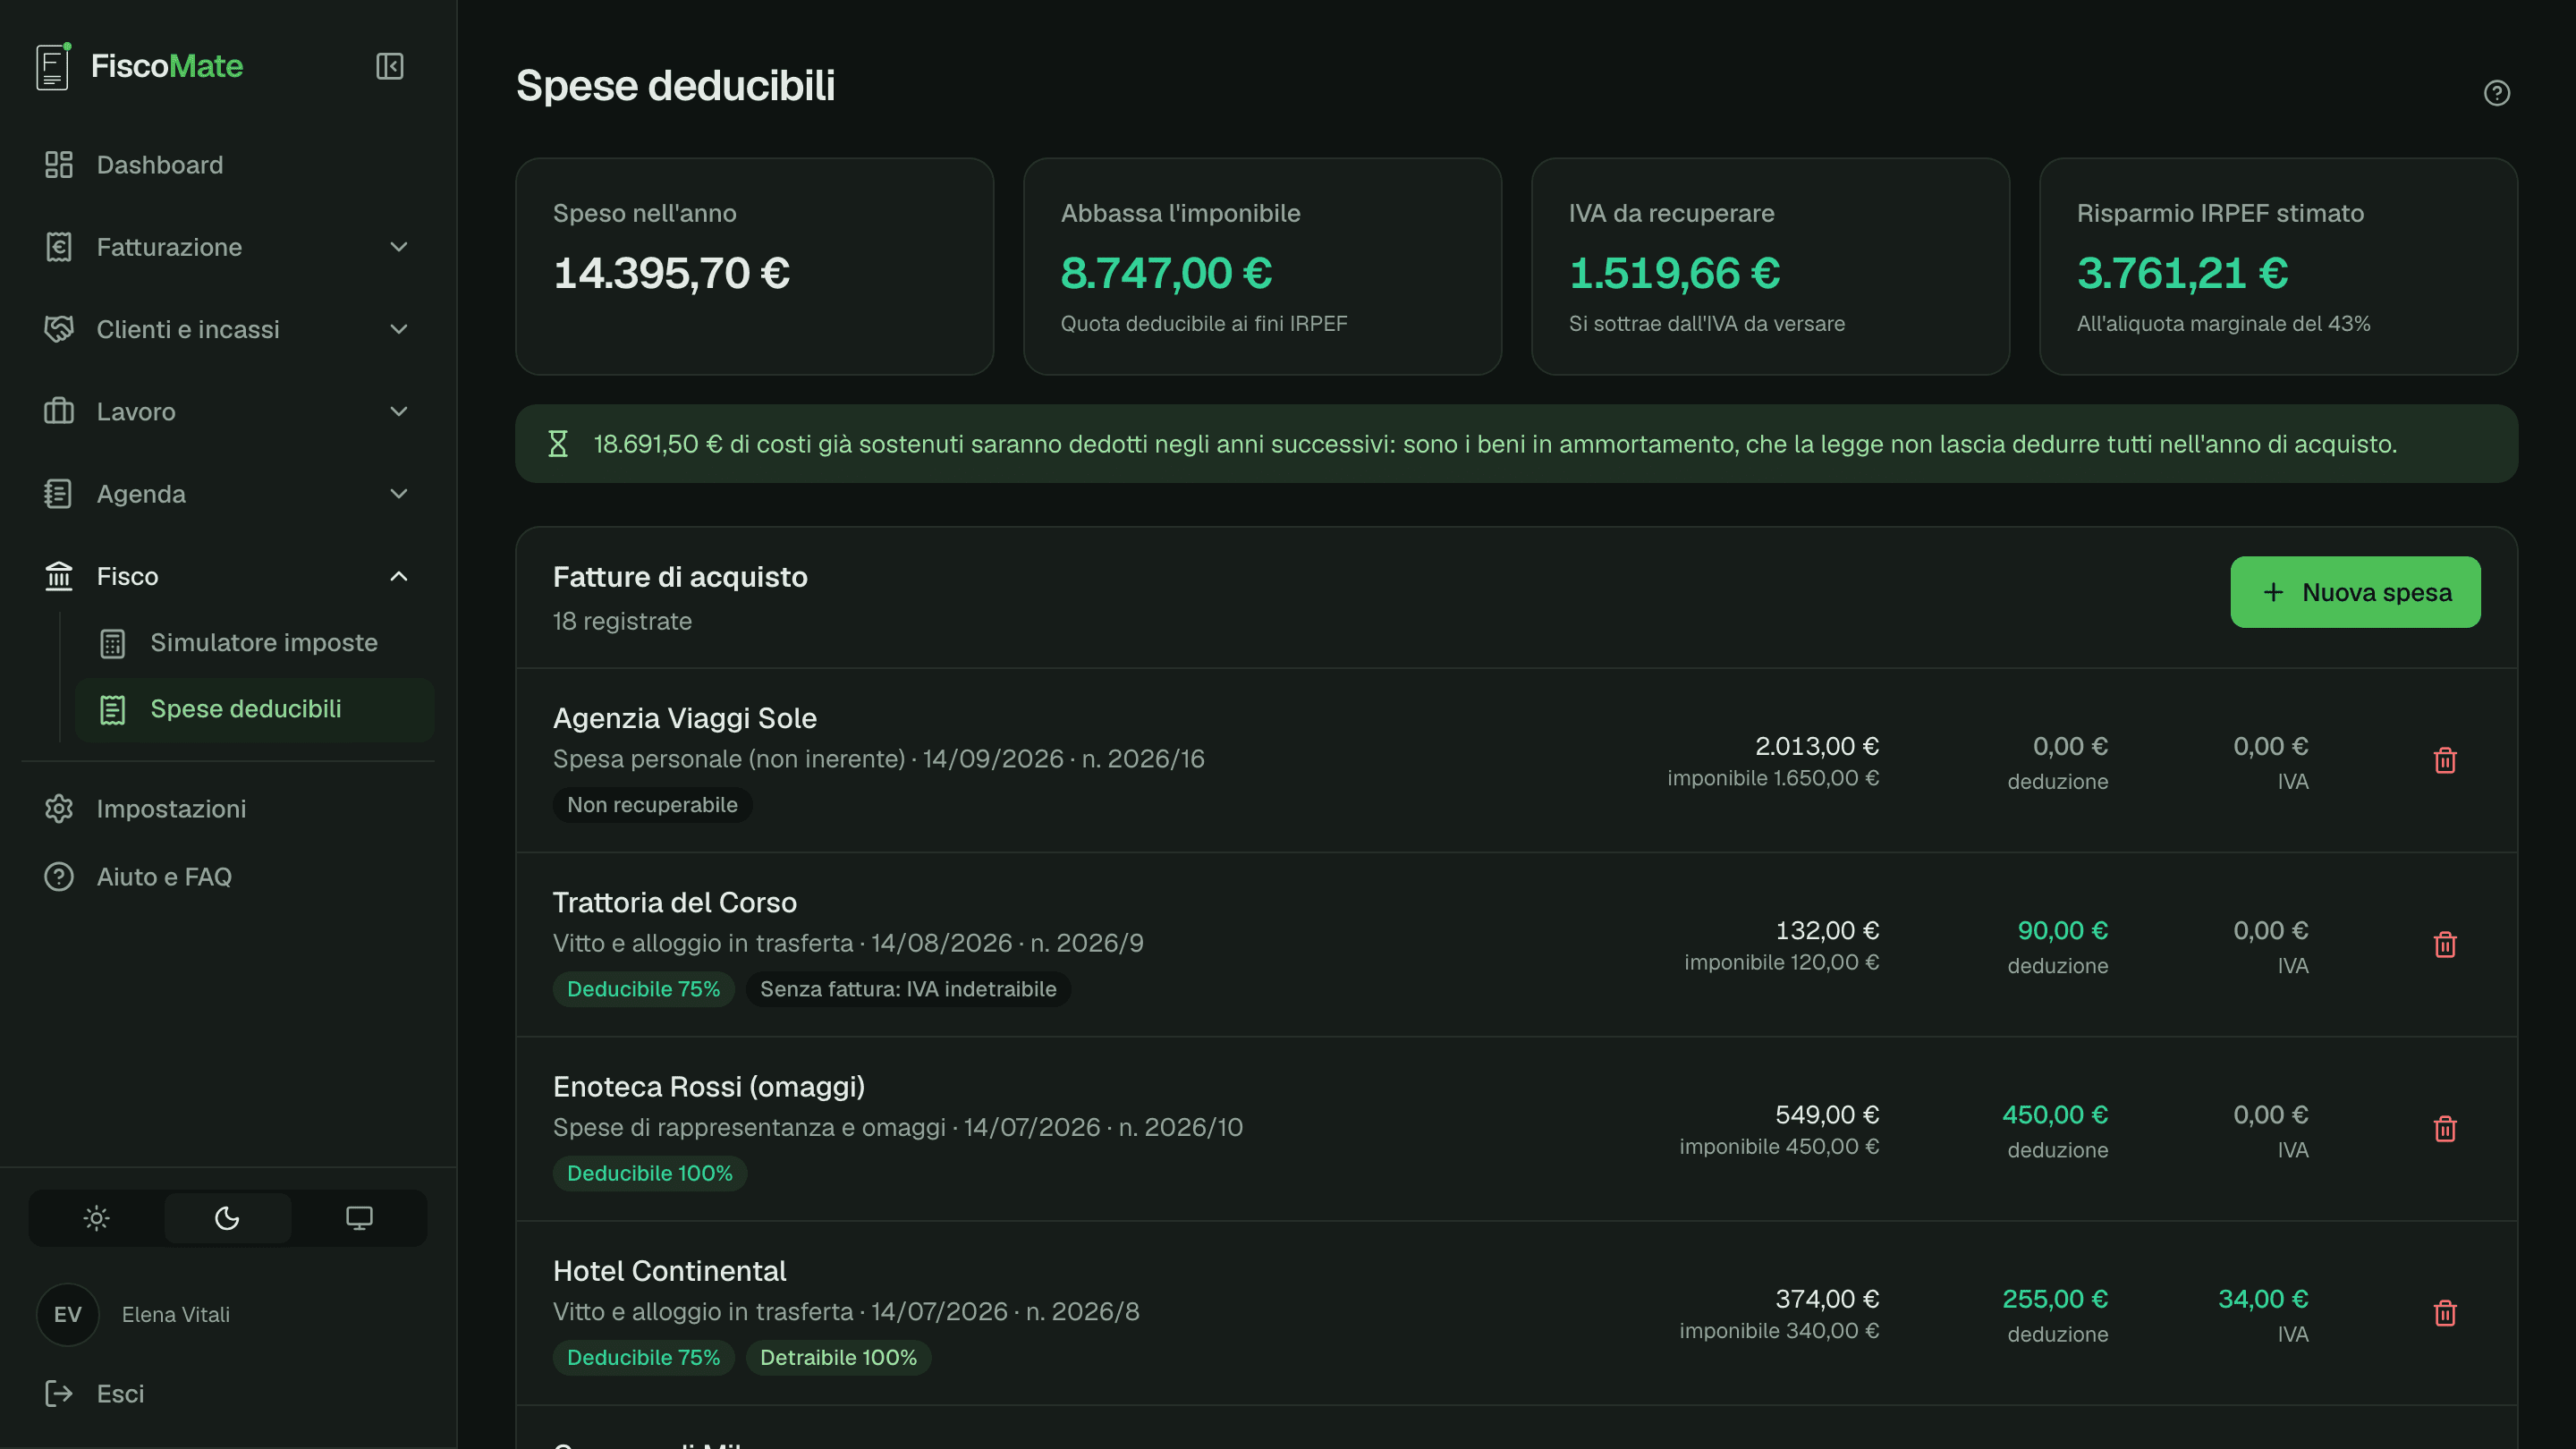Collapse the sidebar panel icon
This screenshot has width=2576, height=1449.
pos(389,66)
